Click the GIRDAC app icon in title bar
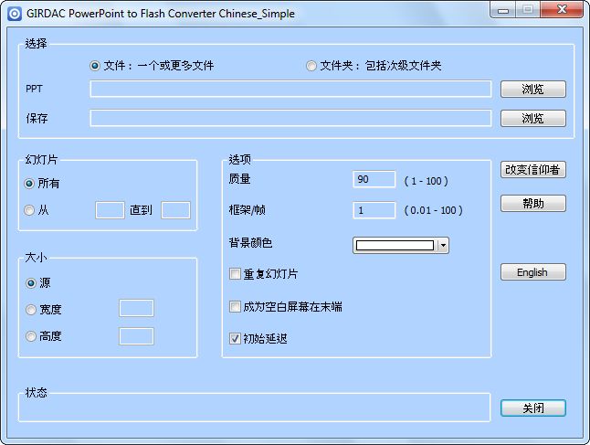Screen dimensions: 590x445 coord(15,14)
